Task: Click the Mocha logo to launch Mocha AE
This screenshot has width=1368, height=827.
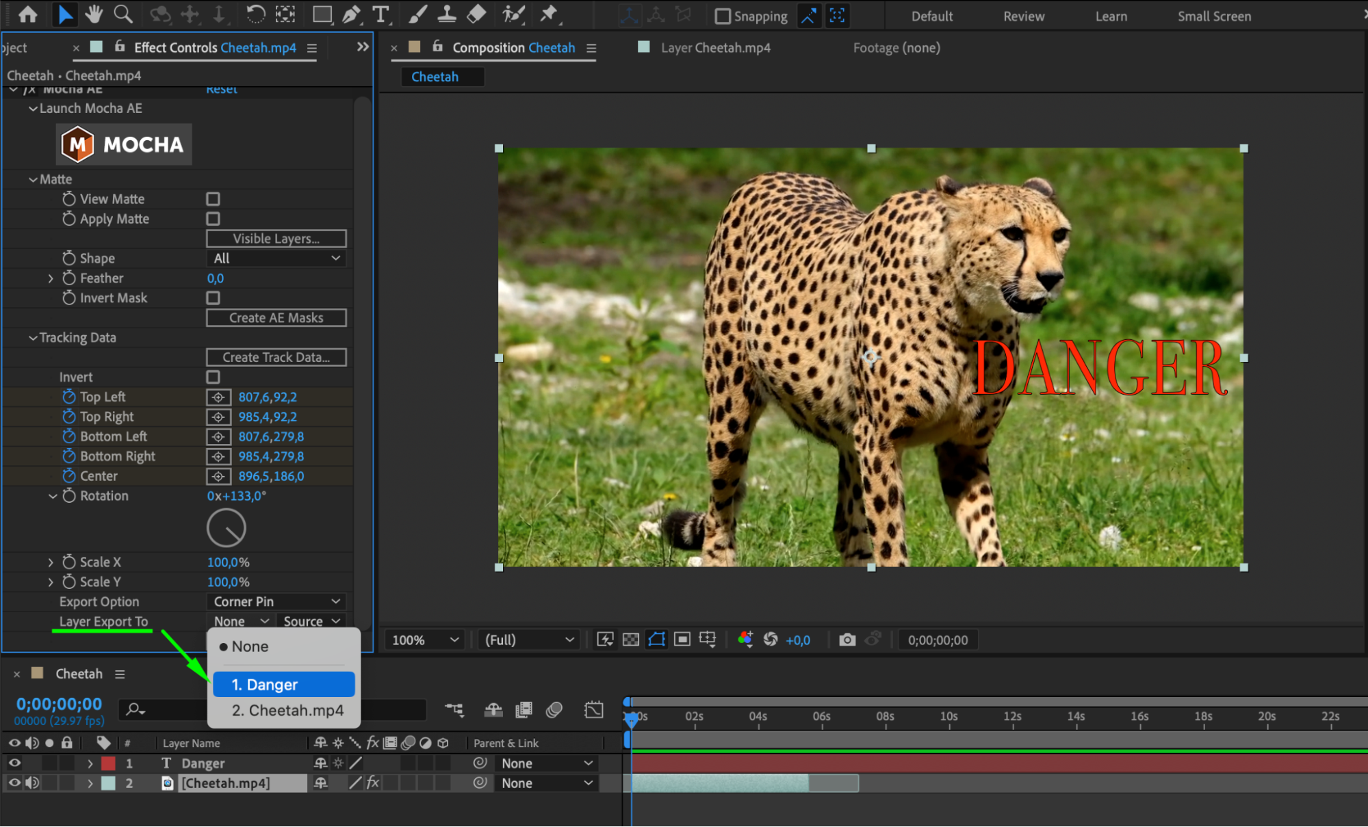Action: [x=123, y=144]
